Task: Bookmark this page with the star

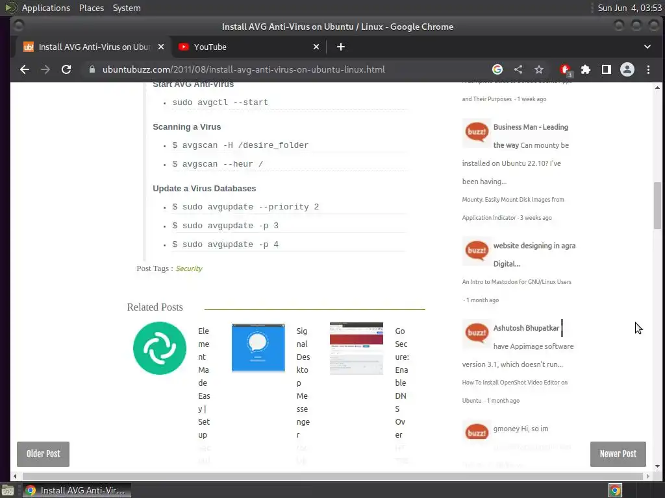Action: coord(538,69)
